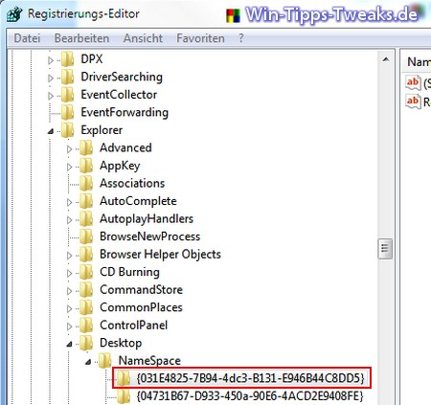Screen dimensions: 431x405
Task: Click the AutoComplete folder icon
Action: click(x=86, y=201)
